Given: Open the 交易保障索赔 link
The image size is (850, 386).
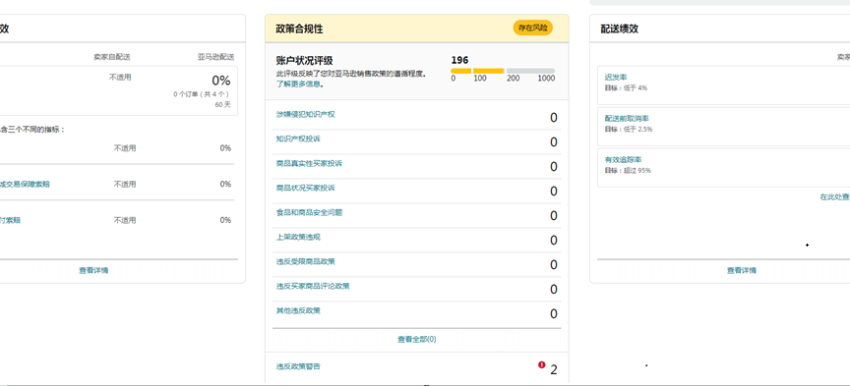Looking at the screenshot, I should point(25,184).
